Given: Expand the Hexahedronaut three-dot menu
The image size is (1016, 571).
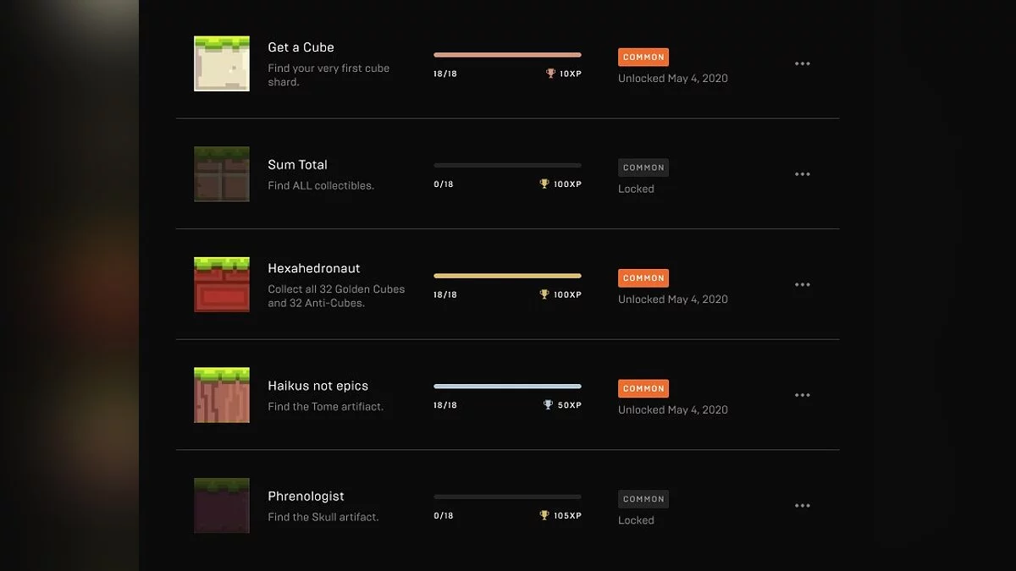Looking at the screenshot, I should [x=803, y=285].
